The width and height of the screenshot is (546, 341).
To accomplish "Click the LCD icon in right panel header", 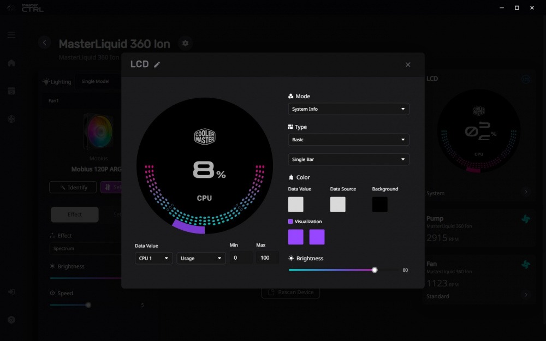I will tap(526, 79).
